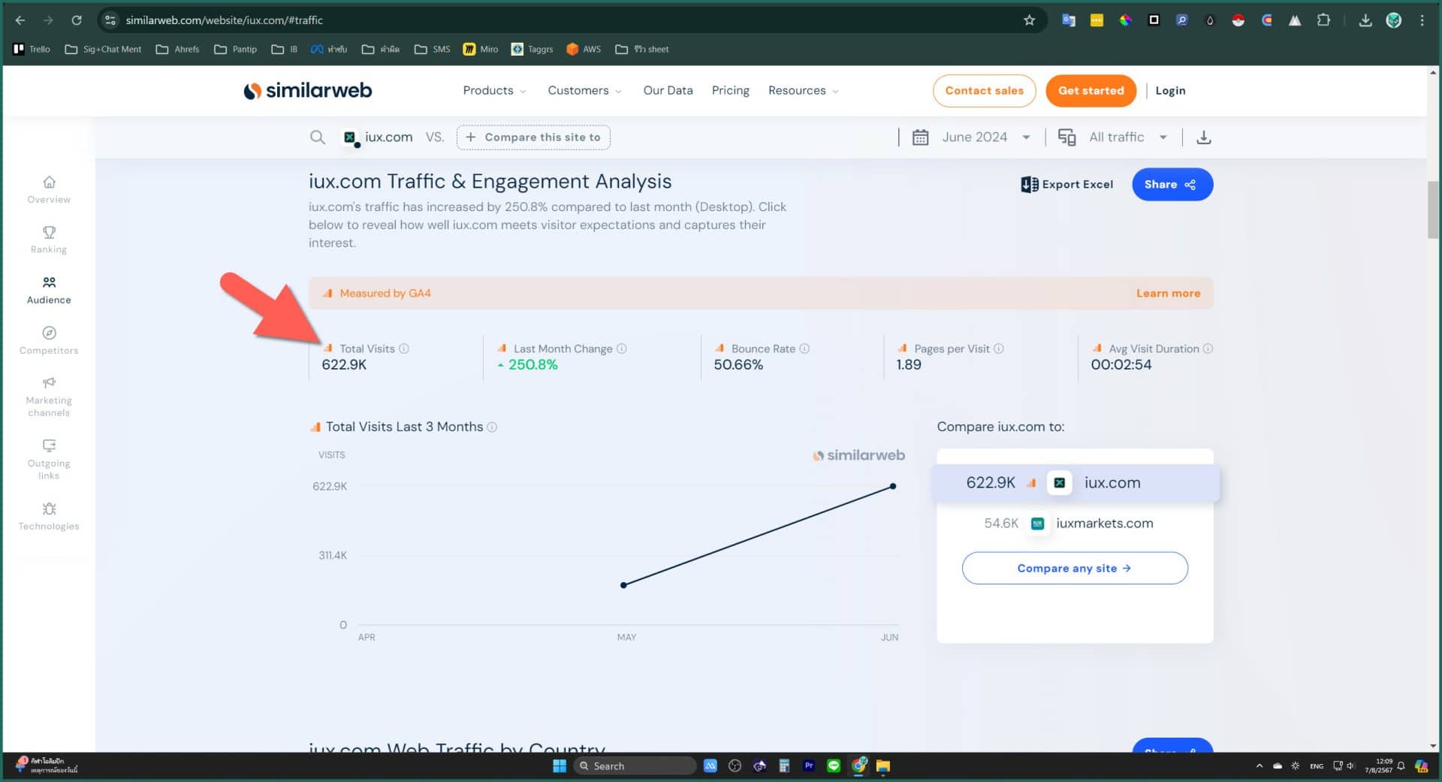Screen dimensions: 1442x782
Task: Open Windows Start menu
Action: click(560, 765)
